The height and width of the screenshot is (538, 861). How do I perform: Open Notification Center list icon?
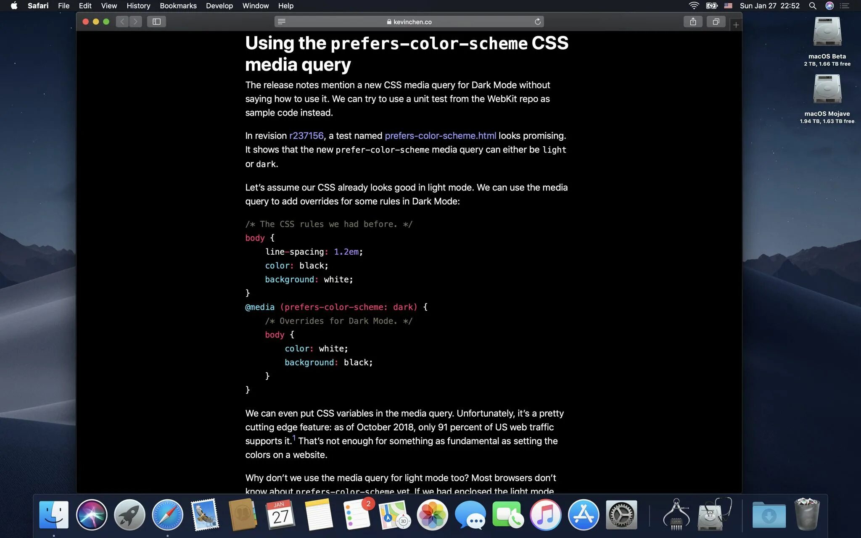(845, 5)
